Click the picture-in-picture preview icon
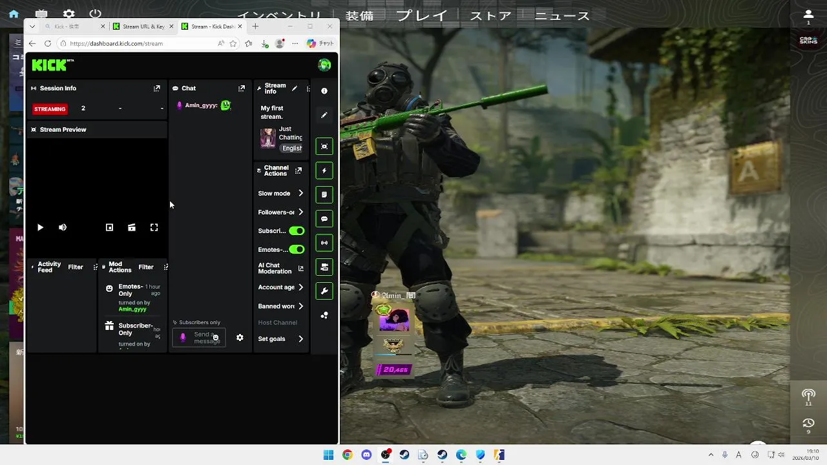The image size is (827, 465). 109,227
